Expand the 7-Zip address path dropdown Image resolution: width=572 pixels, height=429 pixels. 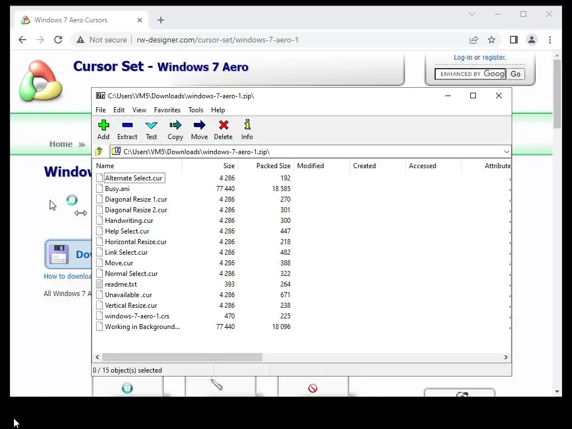point(506,152)
